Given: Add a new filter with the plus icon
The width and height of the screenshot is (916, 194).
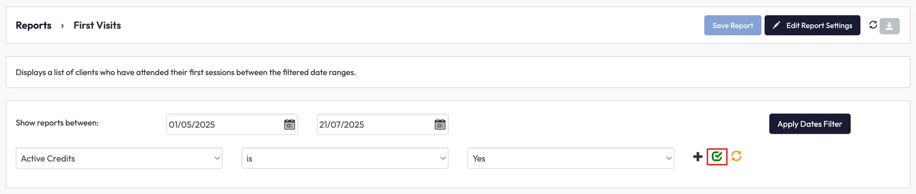Looking at the screenshot, I should click(697, 157).
